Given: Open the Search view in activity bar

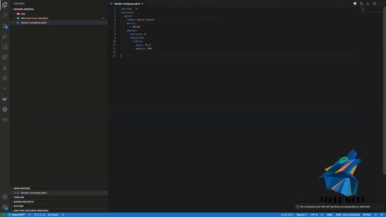Looking at the screenshot, I should tap(5, 15).
